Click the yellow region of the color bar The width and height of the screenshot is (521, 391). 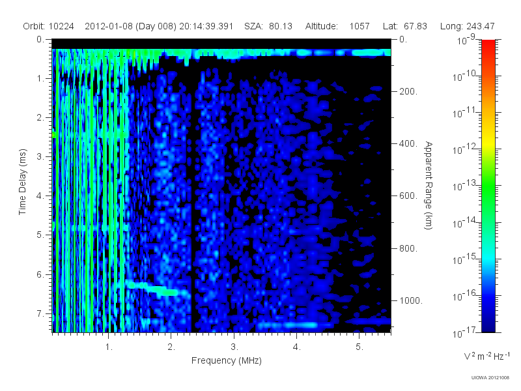pos(488,143)
